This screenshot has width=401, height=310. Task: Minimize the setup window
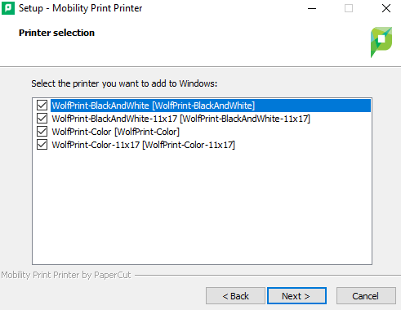click(x=312, y=8)
